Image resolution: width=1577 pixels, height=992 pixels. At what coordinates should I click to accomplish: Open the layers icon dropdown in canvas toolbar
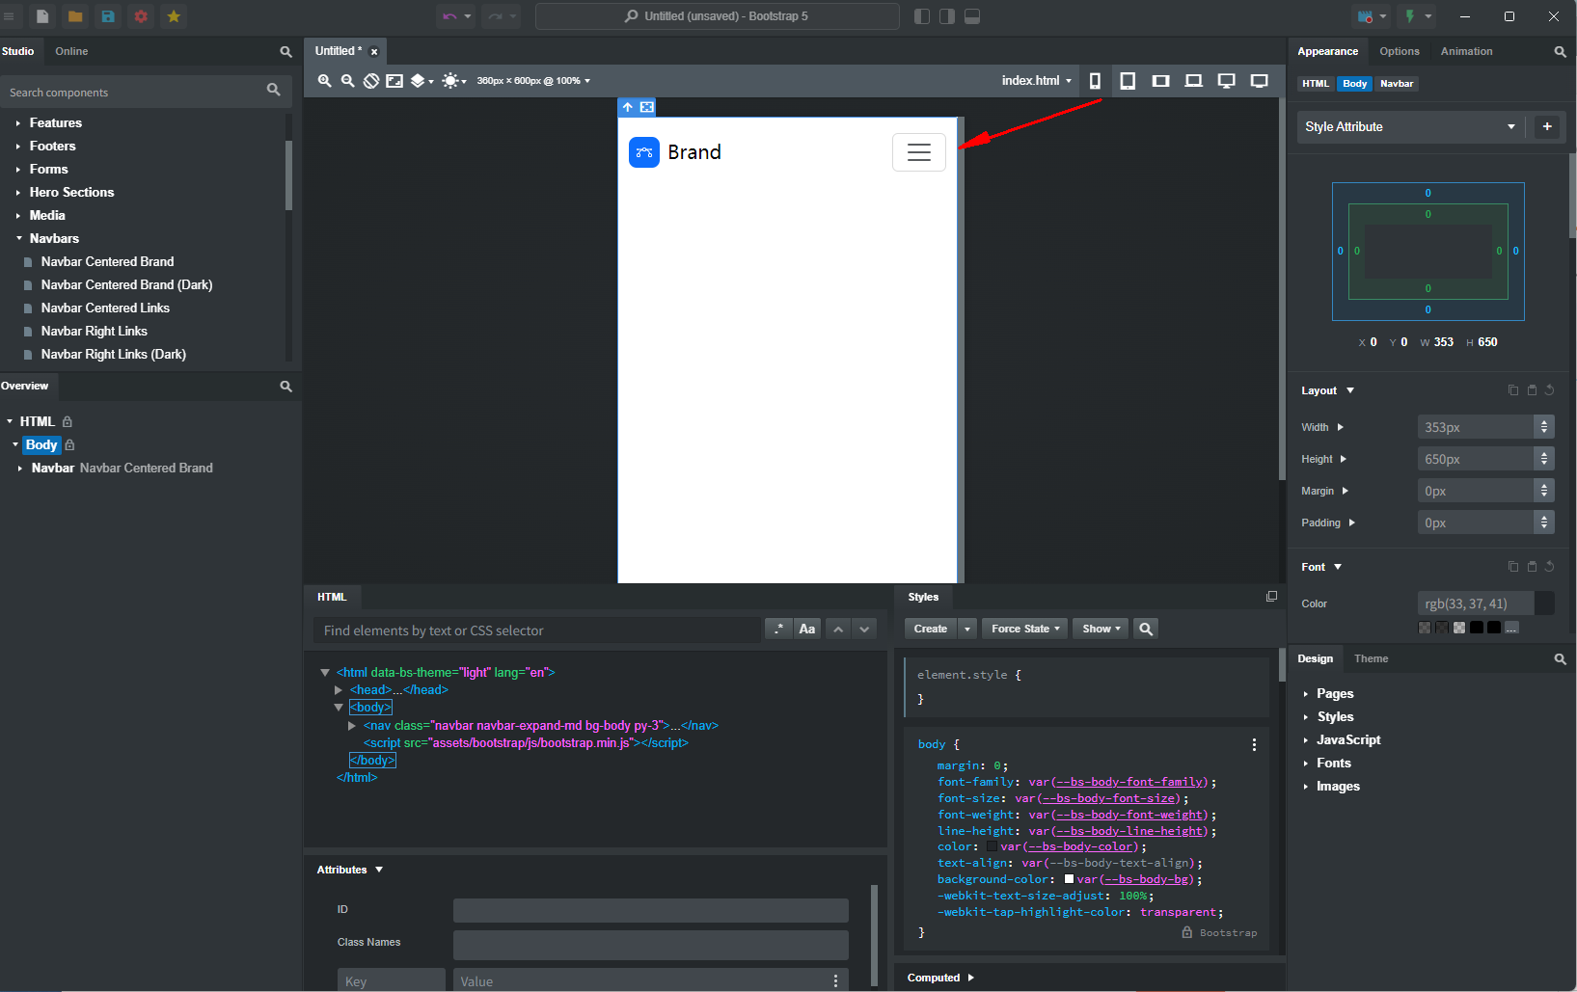421,81
